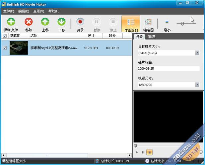
Task: Click the app icon in title bar
Action: pyautogui.click(x=4, y=4)
